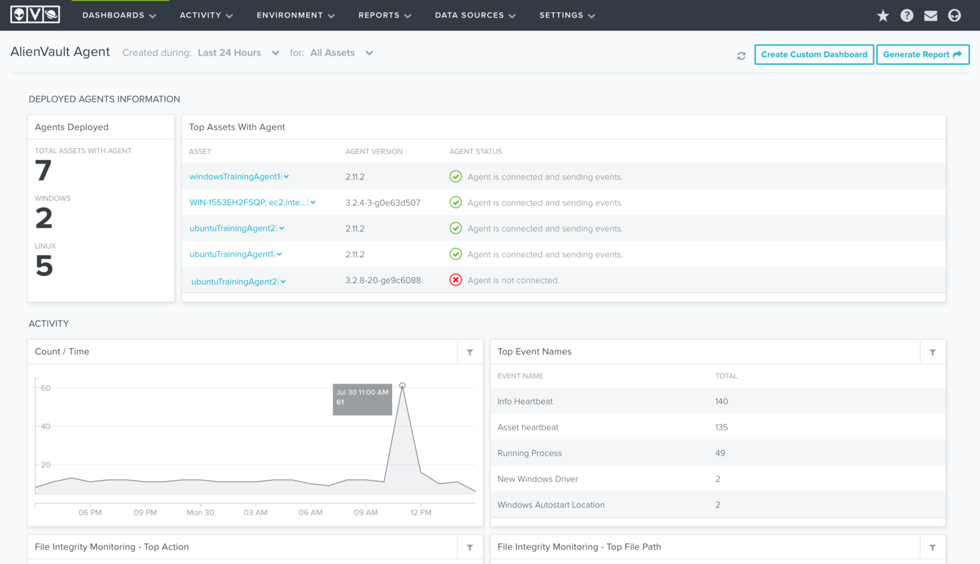Click the peak data point on the chart
This screenshot has width=980, height=564.
click(402, 386)
